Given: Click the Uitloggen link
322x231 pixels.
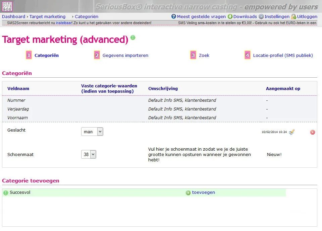Looking at the screenshot, I should pyautogui.click(x=307, y=17).
